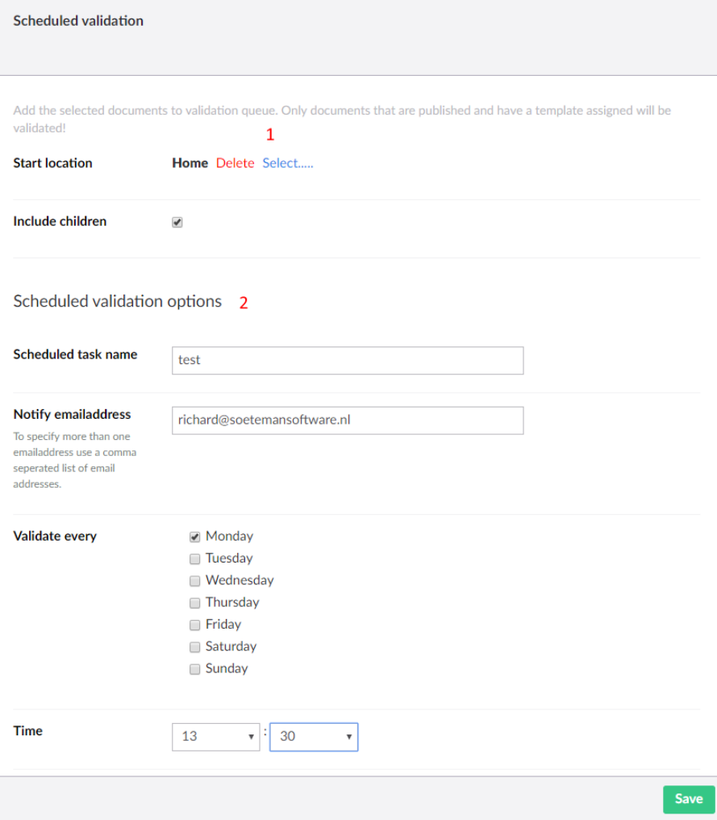The width and height of the screenshot is (717, 820).
Task: Click the Time label
Action: pyautogui.click(x=27, y=730)
